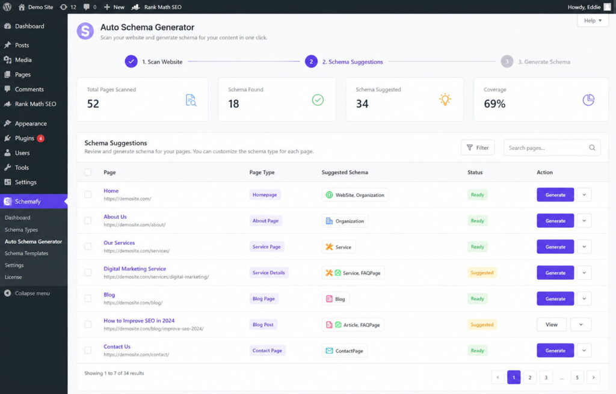Click Eddie's user avatar
This screenshot has height=394, width=616.
pyautogui.click(x=607, y=7)
